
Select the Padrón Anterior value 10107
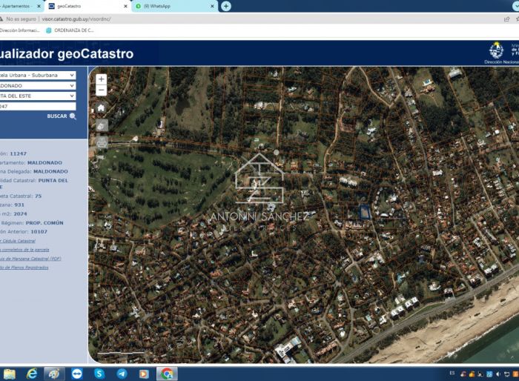[39, 232]
